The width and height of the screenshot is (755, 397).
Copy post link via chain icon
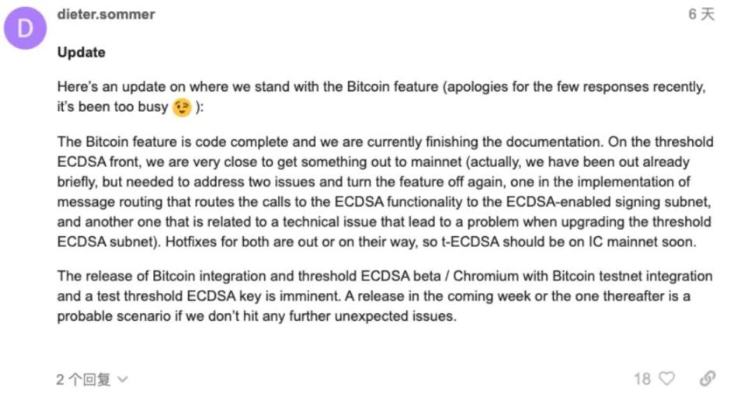click(x=707, y=378)
